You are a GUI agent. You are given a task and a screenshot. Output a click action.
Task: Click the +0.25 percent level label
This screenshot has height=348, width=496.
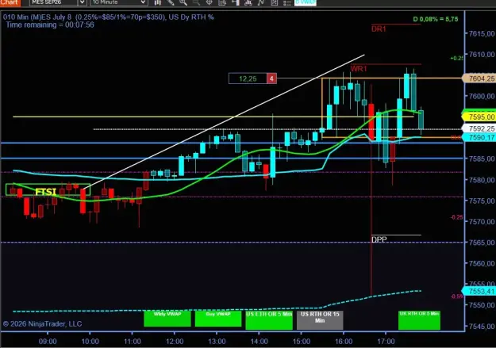[456, 58]
